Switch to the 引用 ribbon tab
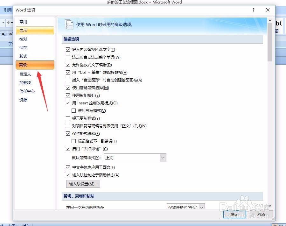The height and width of the screenshot is (226, 286). pos(7,10)
